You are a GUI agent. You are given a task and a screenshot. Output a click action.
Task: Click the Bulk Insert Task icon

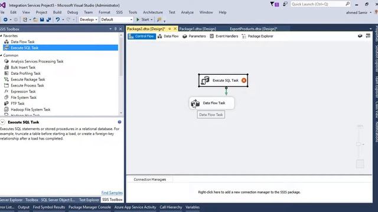coord(6,67)
